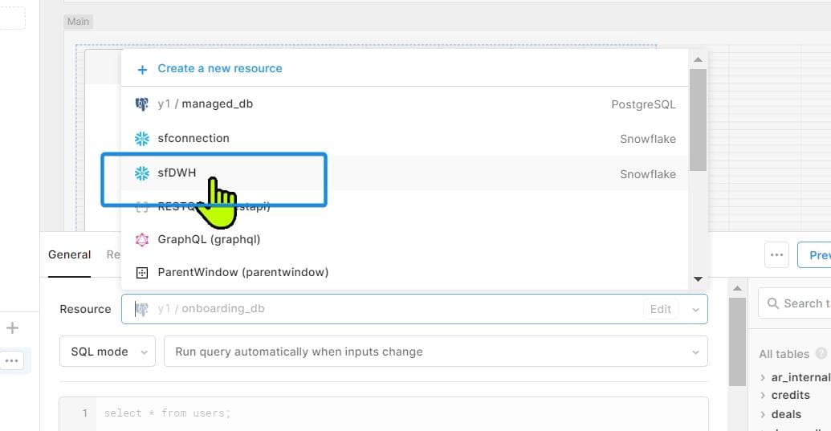This screenshot has width=831, height=431.
Task: Open the SQL mode dropdown
Action: point(108,352)
